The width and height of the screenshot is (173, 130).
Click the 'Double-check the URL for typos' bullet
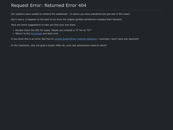54,30
